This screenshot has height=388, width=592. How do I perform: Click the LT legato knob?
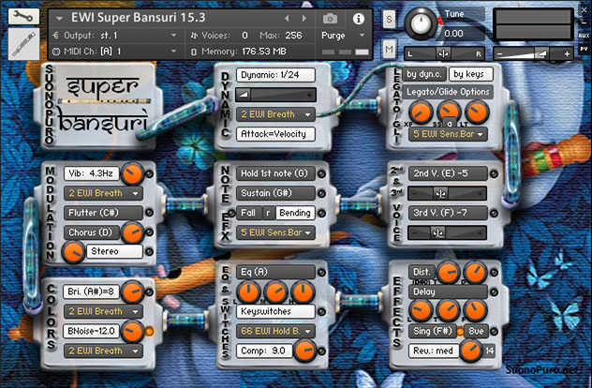click(x=477, y=112)
